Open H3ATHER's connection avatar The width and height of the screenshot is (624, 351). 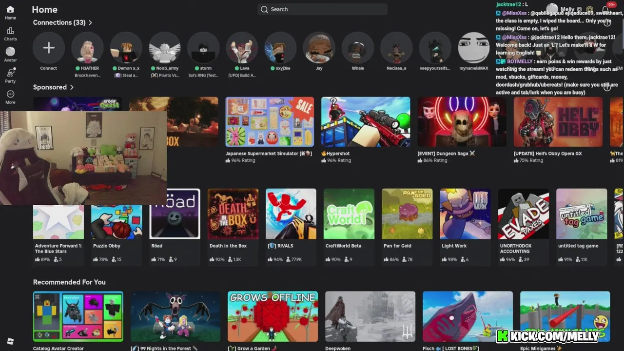point(87,48)
